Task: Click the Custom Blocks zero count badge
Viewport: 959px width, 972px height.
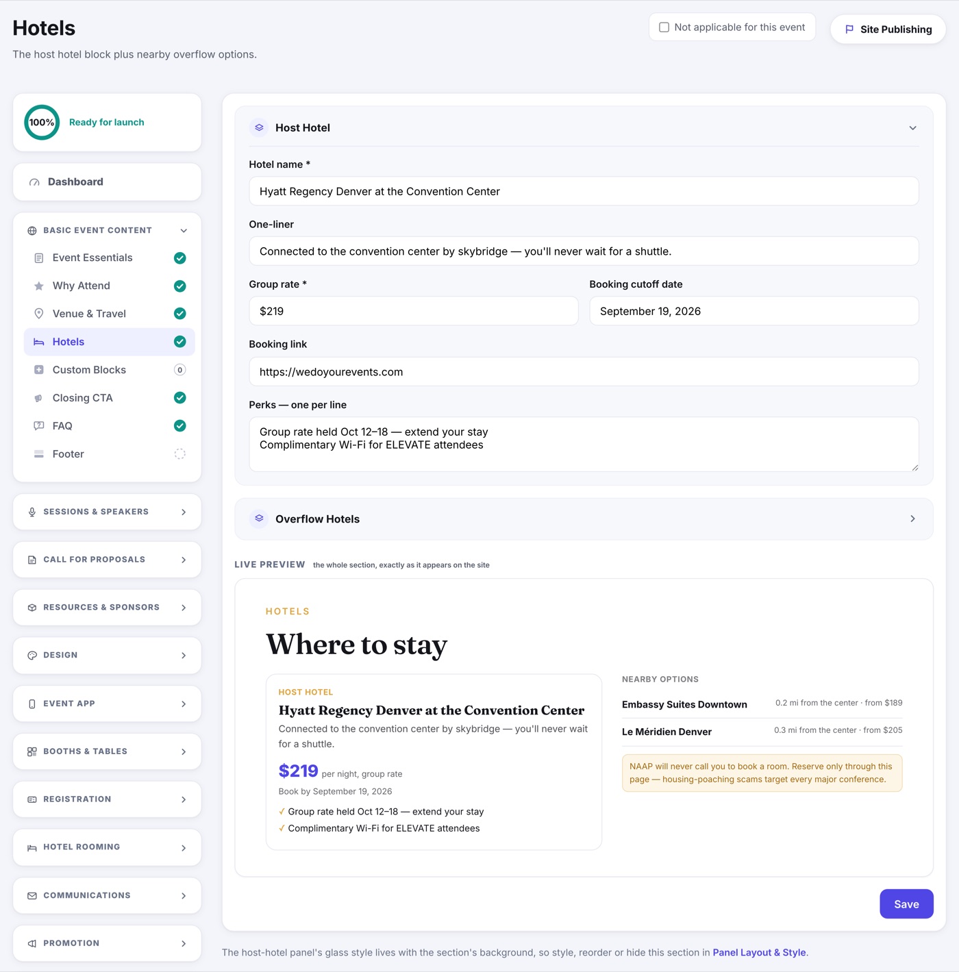Action: click(180, 370)
